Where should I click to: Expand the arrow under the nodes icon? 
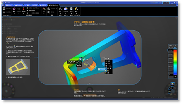pos(60,13)
